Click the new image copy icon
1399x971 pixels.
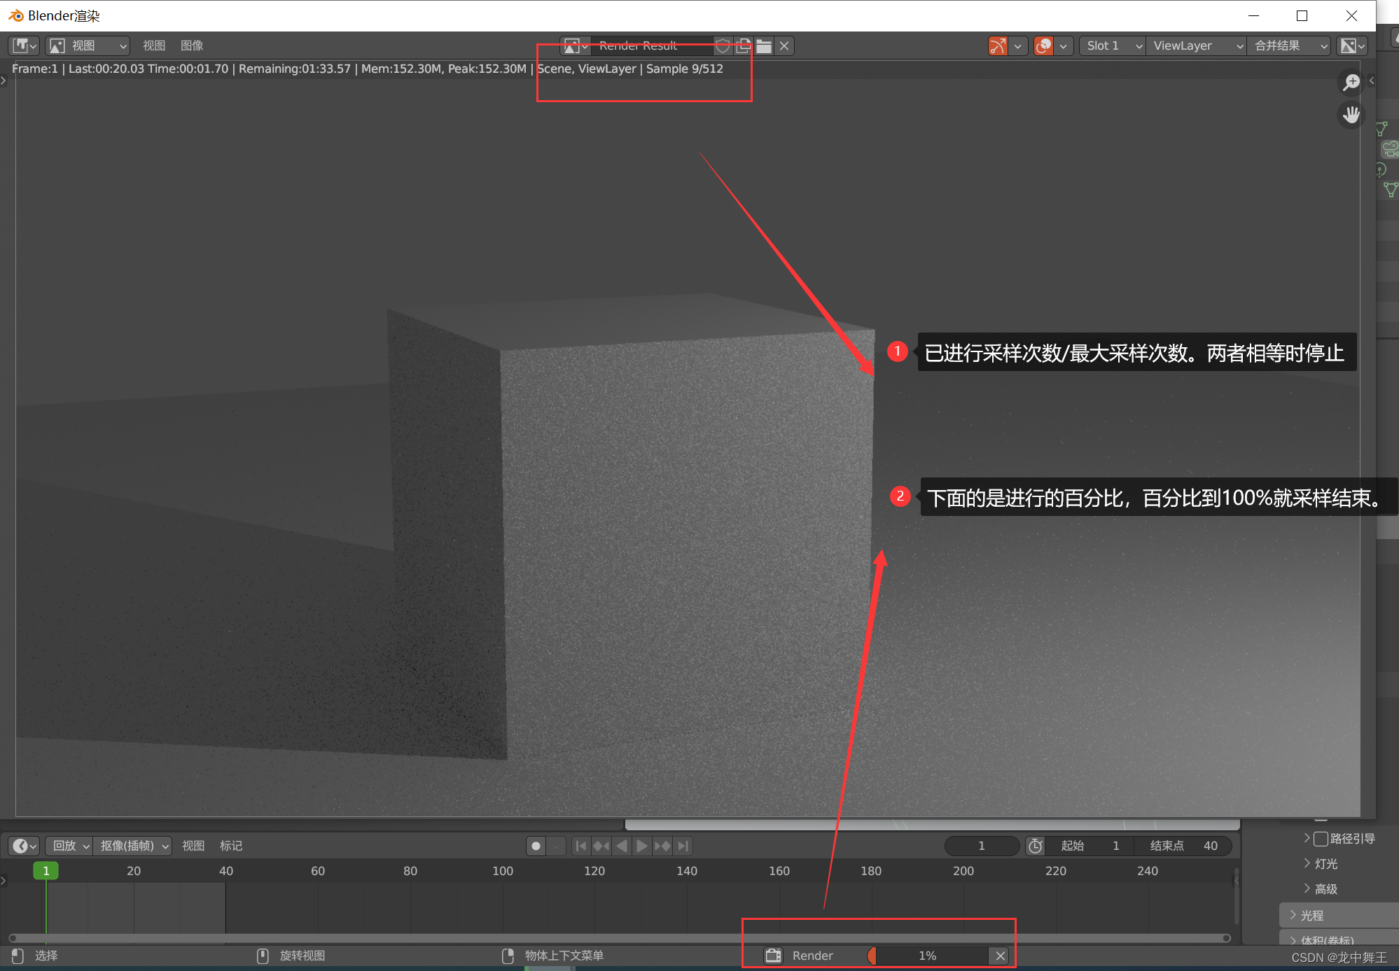click(744, 46)
